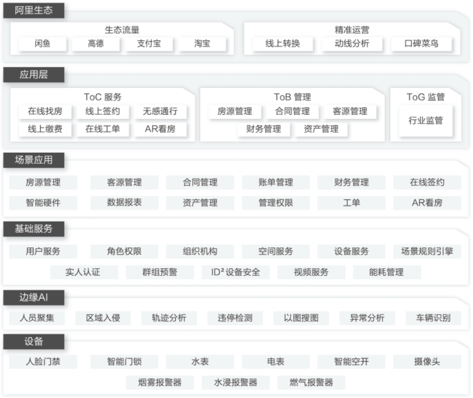Select the 工单 box
This screenshot has width=473, height=398.
pyautogui.click(x=352, y=203)
